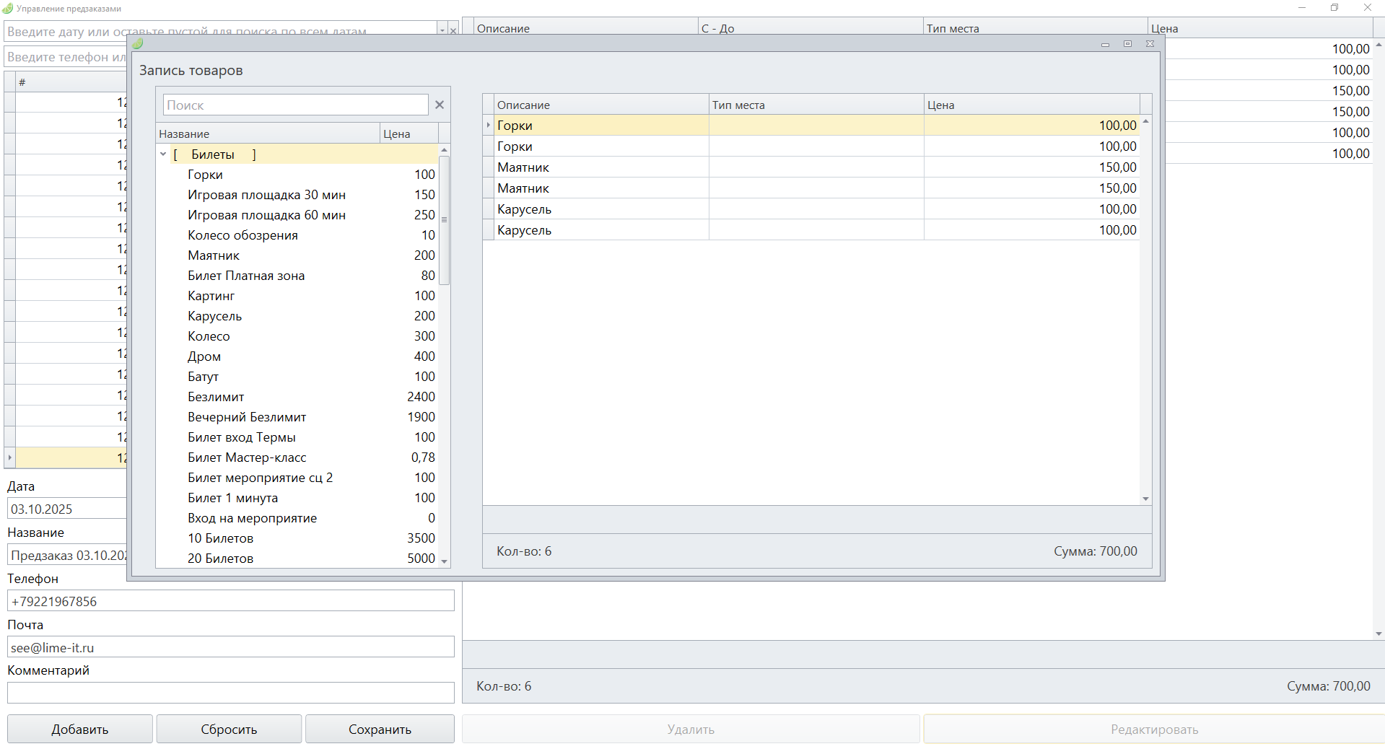The height and width of the screenshot is (749, 1385).
Task: Open the date filter dropdown arrow
Action: pos(442,30)
